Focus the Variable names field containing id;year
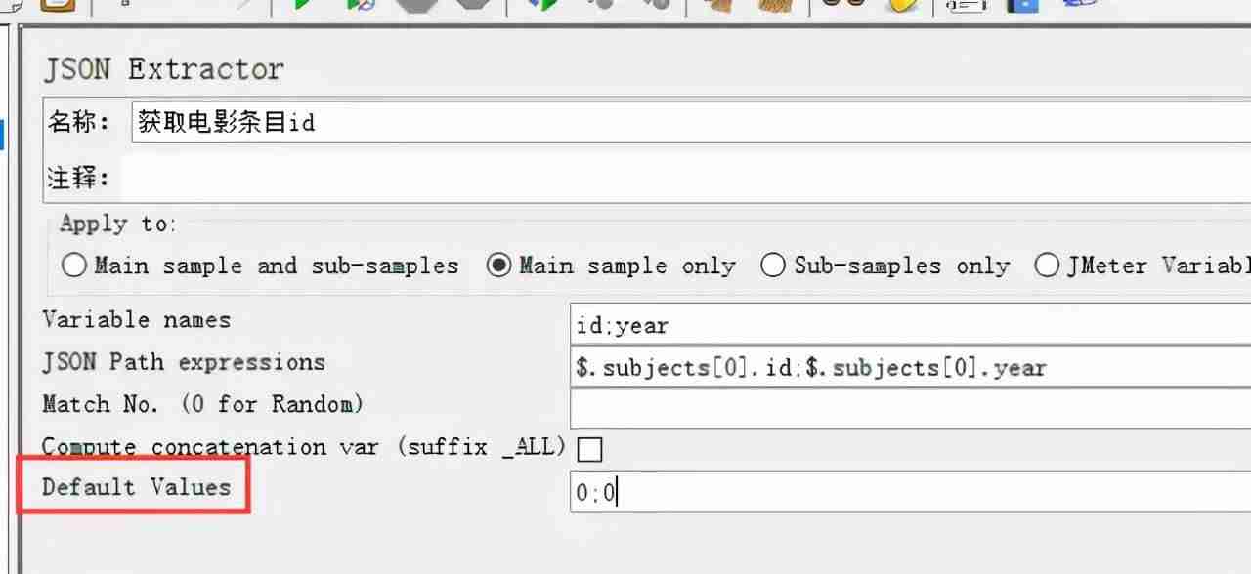The height and width of the screenshot is (574, 1251). (x=911, y=325)
